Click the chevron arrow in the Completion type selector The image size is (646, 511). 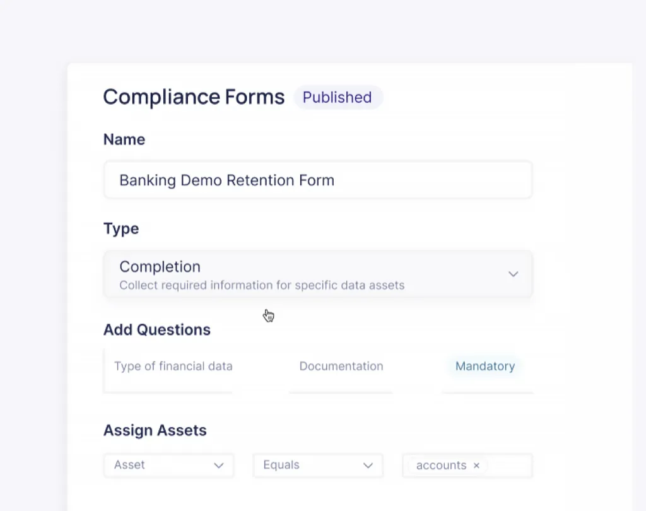point(514,274)
